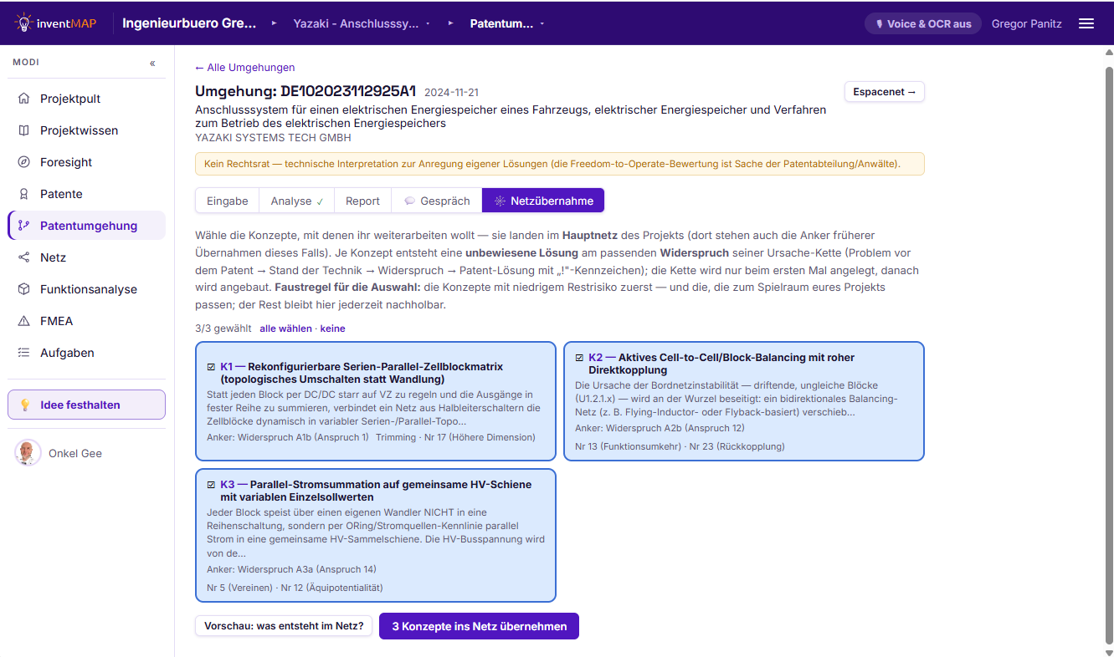This screenshot has height=657, width=1114.
Task: Uncheck concept K1 Rekonfigurierbare Zellblockmatrix checkbox
Action: pyautogui.click(x=211, y=367)
